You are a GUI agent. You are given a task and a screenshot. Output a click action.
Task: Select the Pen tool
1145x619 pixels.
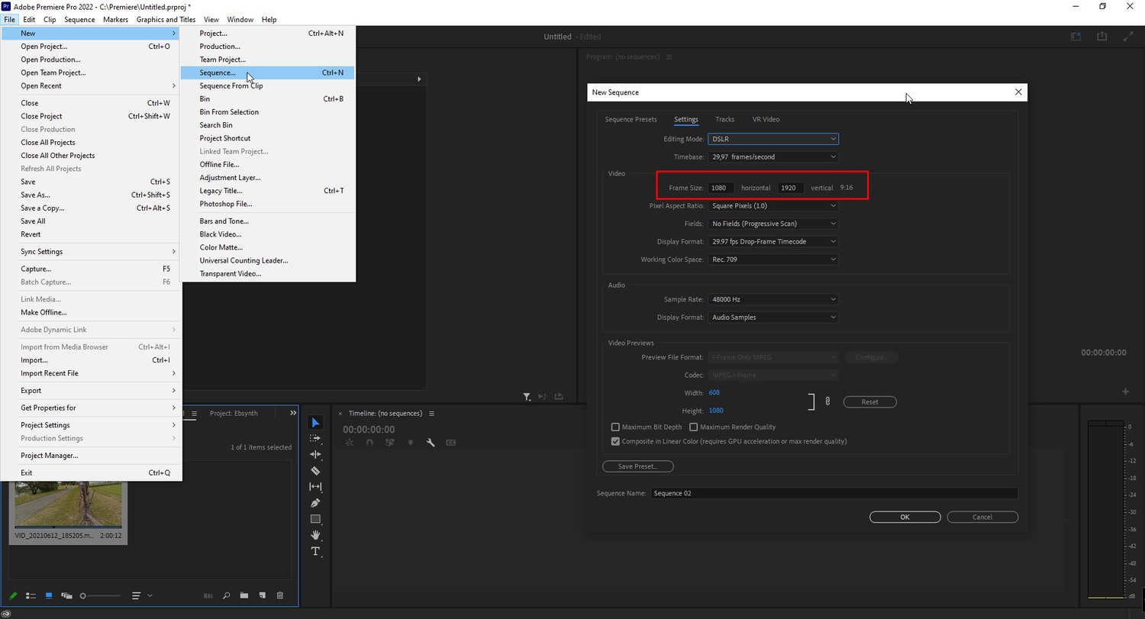click(x=315, y=503)
